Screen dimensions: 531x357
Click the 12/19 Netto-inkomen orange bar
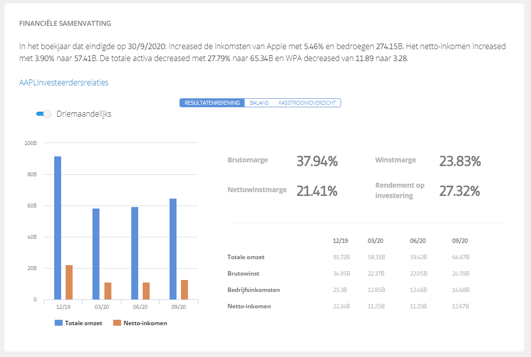coord(69,283)
